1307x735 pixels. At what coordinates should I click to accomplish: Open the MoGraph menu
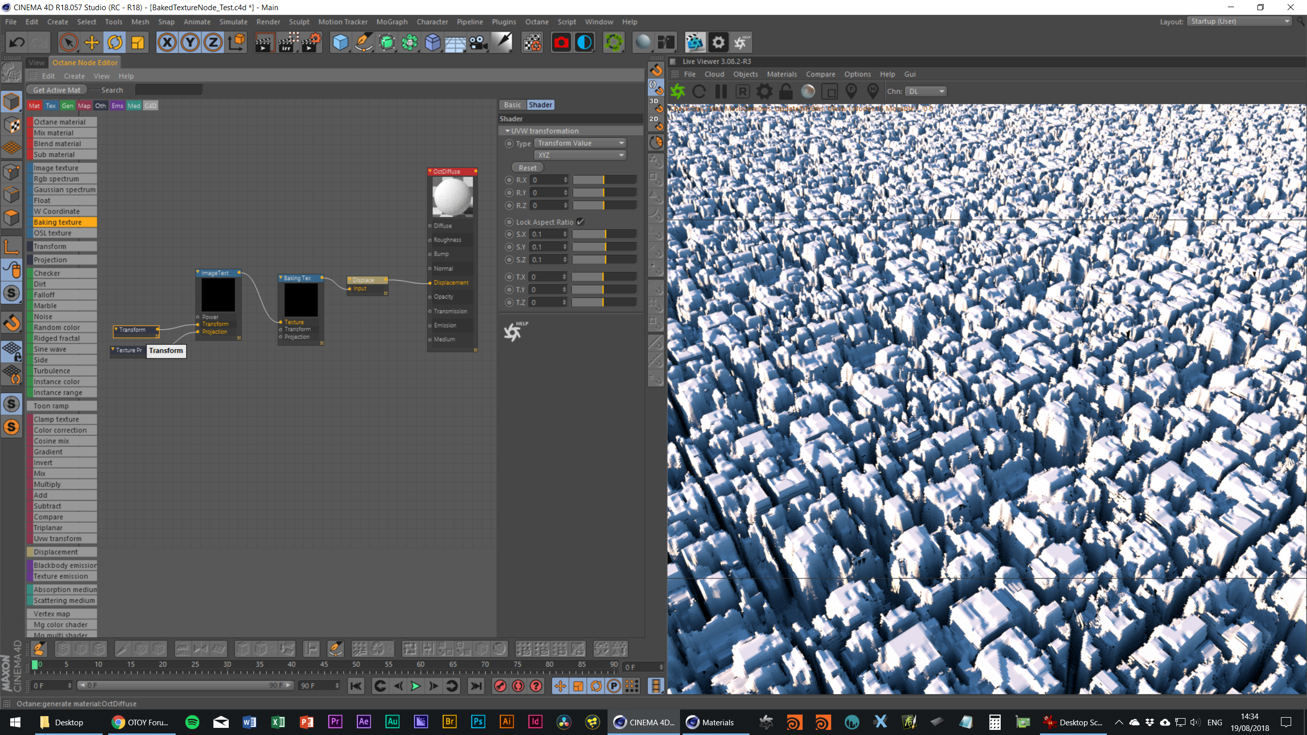coord(392,22)
